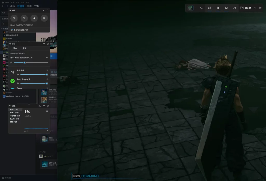
Task: Collapse the 未分類 category in Steam library
Action: coord(1,29)
